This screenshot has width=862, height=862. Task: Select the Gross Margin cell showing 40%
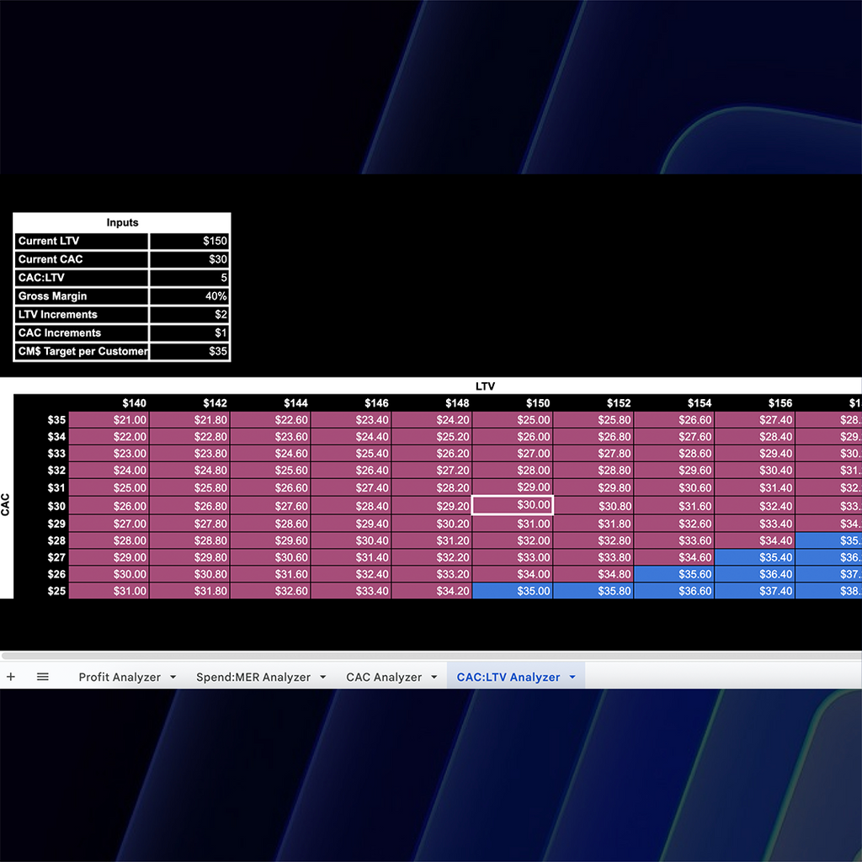click(x=189, y=295)
